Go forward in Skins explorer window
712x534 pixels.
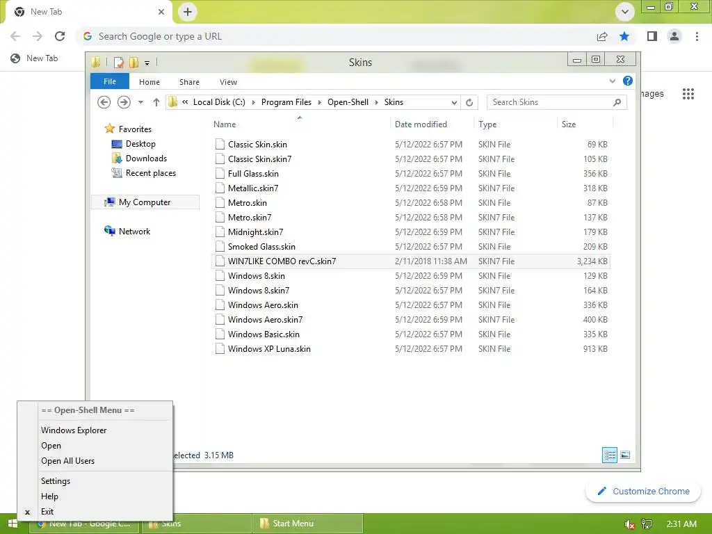tap(124, 102)
